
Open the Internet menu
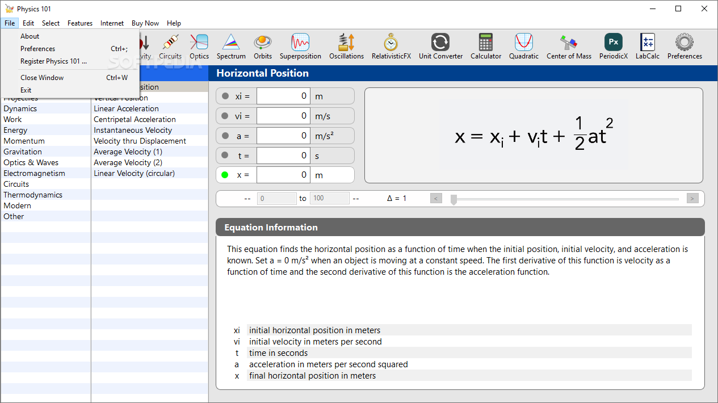point(112,23)
